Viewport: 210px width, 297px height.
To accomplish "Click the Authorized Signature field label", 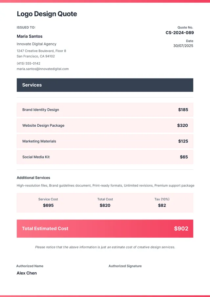I will [125, 266].
